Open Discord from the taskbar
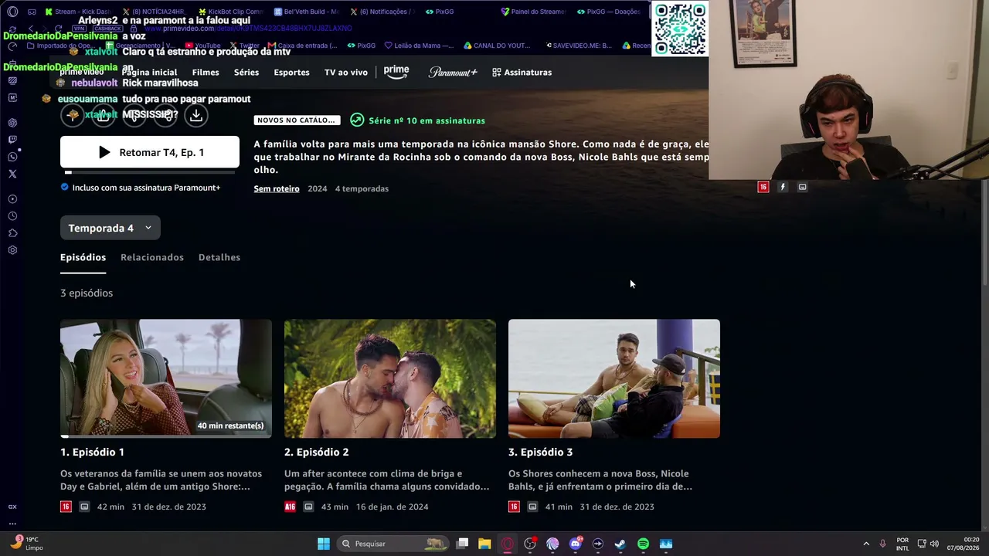Screen dimensions: 989x556 pyautogui.click(x=576, y=544)
